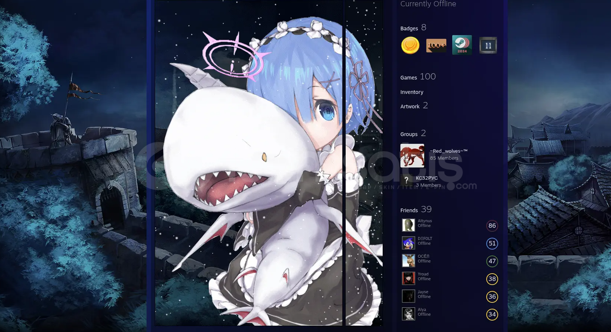The width and height of the screenshot is (611, 332).
Task: Open the Steam 2024 badge
Action: (462, 45)
